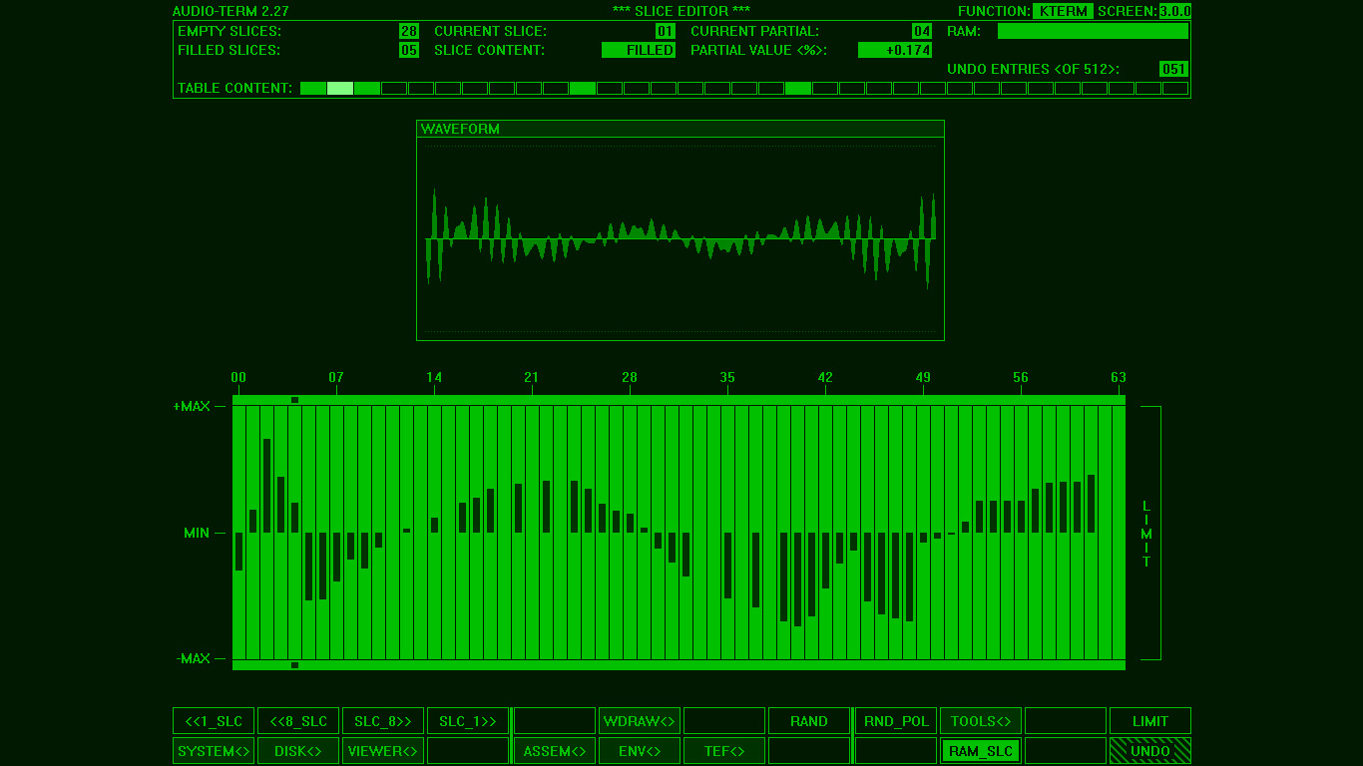Select the RND_POL random polarity function
Screen dimensions: 1363x766
(894, 720)
